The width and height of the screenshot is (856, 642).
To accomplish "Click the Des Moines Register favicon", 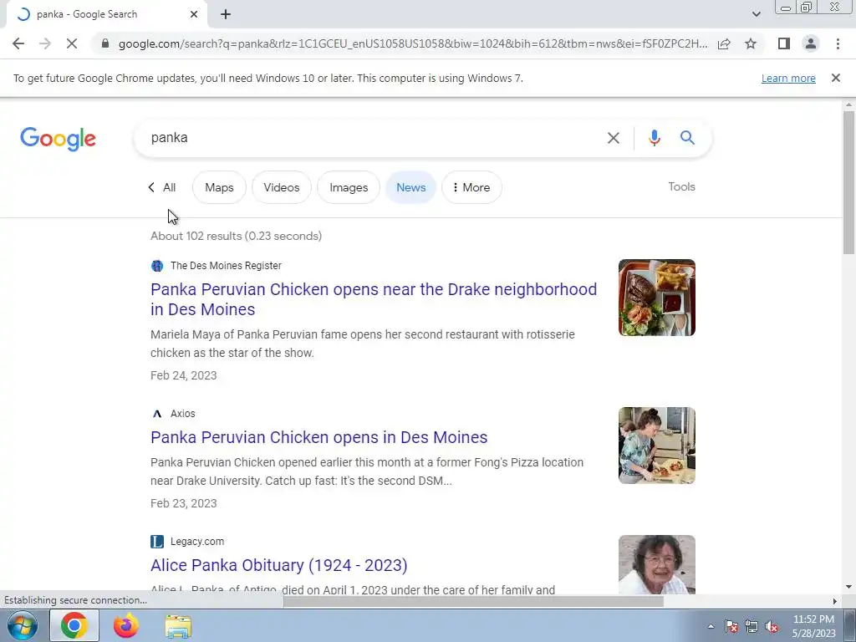I will click(157, 266).
